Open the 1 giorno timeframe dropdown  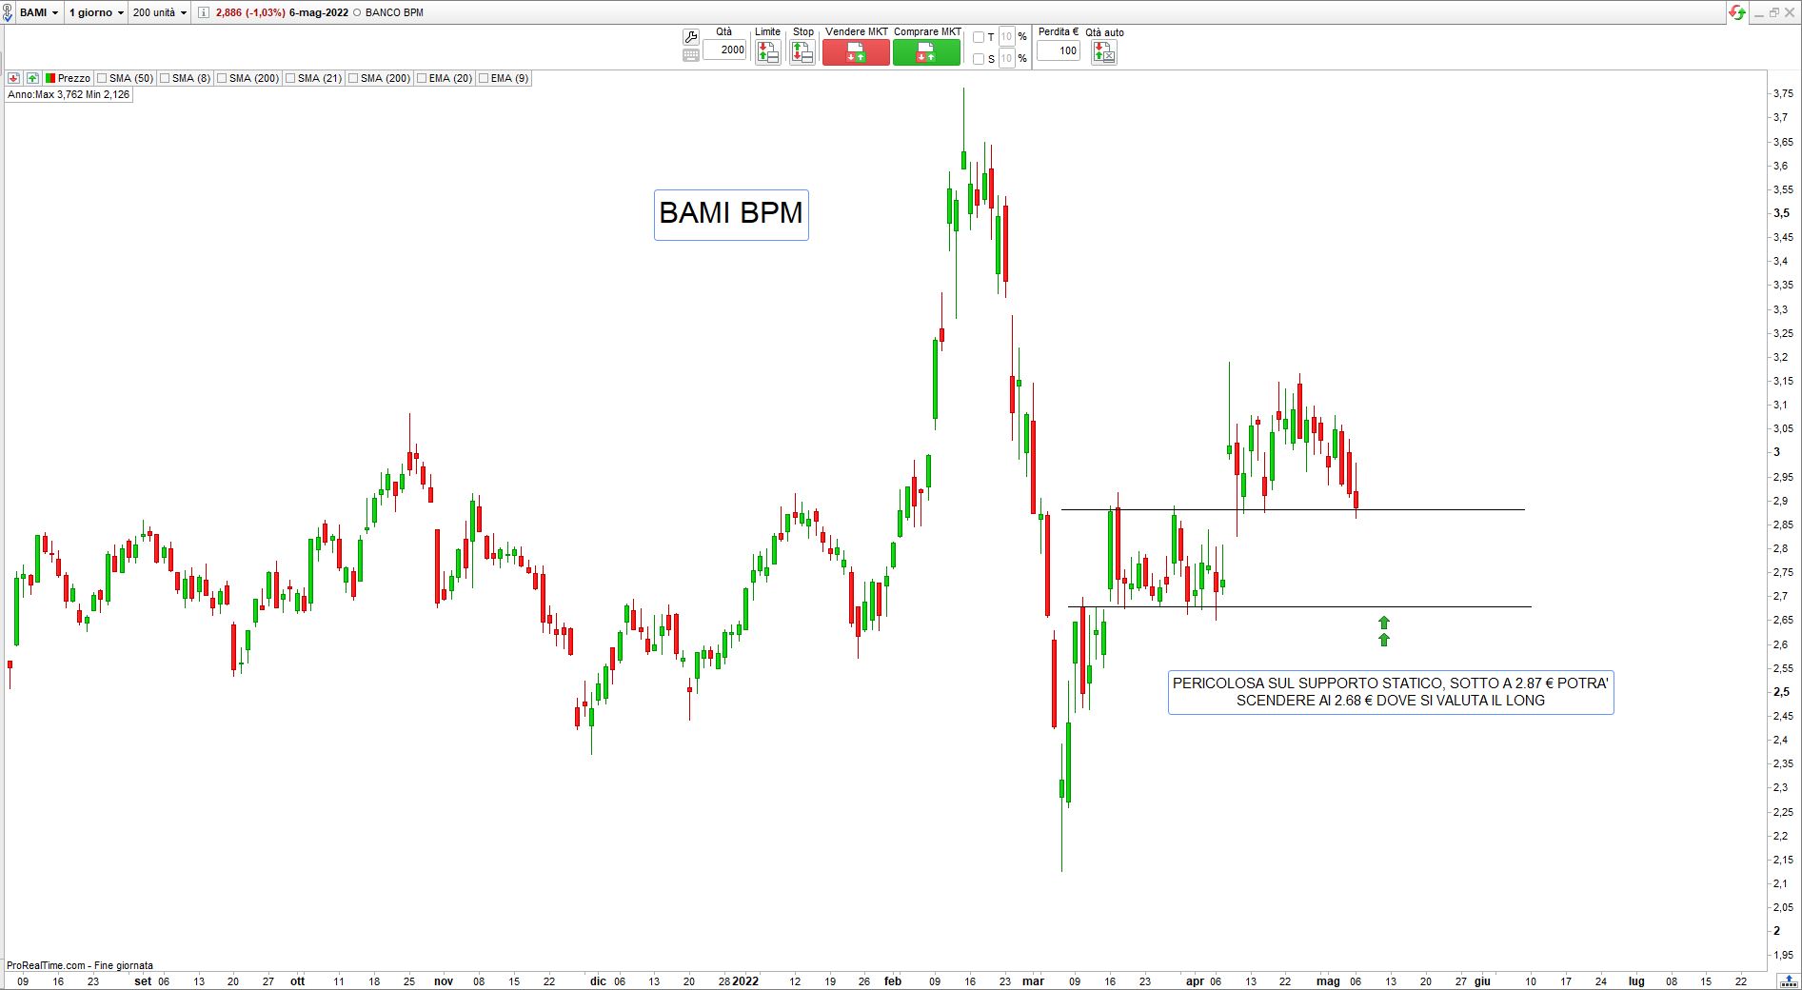pyautogui.click(x=96, y=12)
